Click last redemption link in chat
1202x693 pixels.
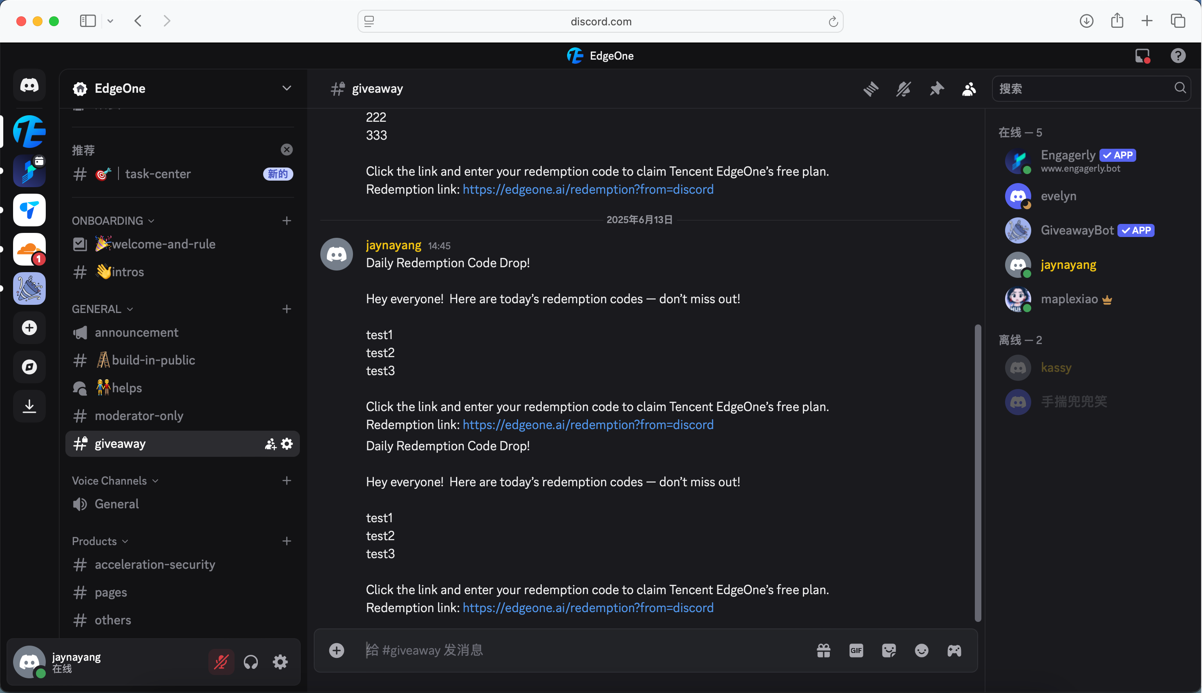588,608
